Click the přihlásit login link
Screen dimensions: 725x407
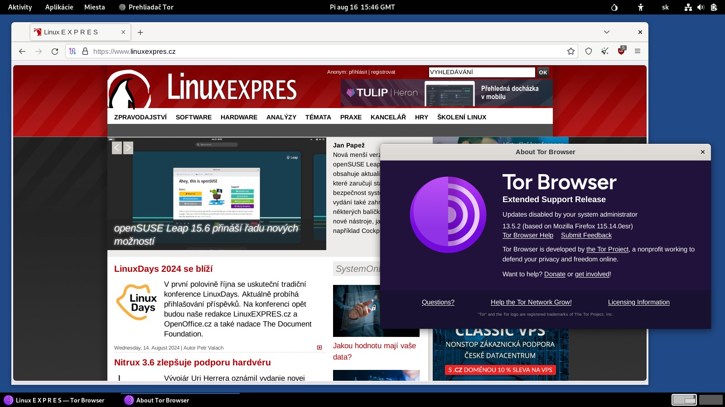[358, 72]
